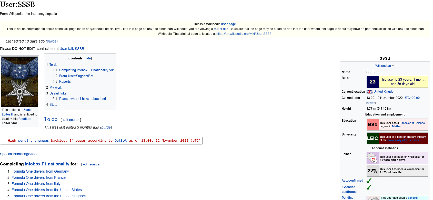The width and height of the screenshot is (433, 200).
Task: Jump to My work in contents
Action: point(56,88)
